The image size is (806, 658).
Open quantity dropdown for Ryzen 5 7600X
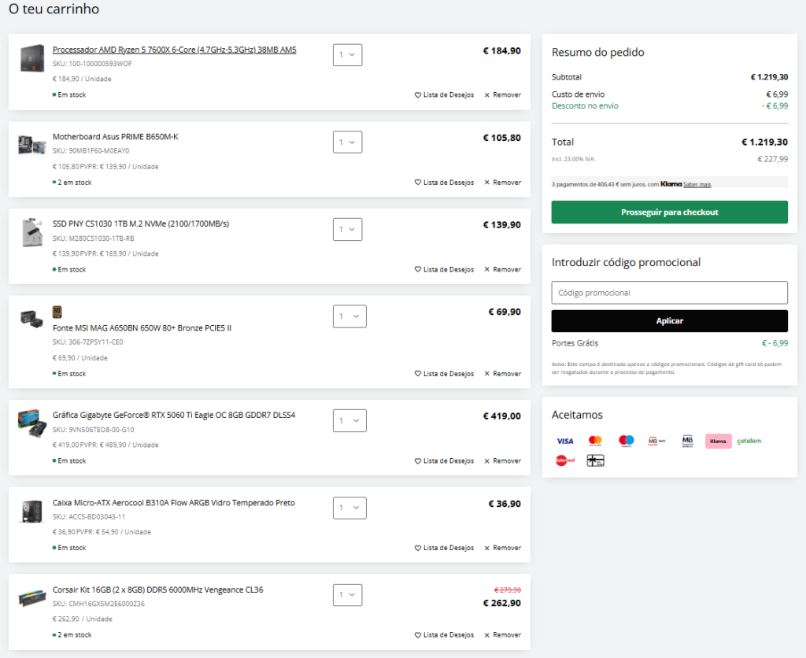tap(347, 55)
